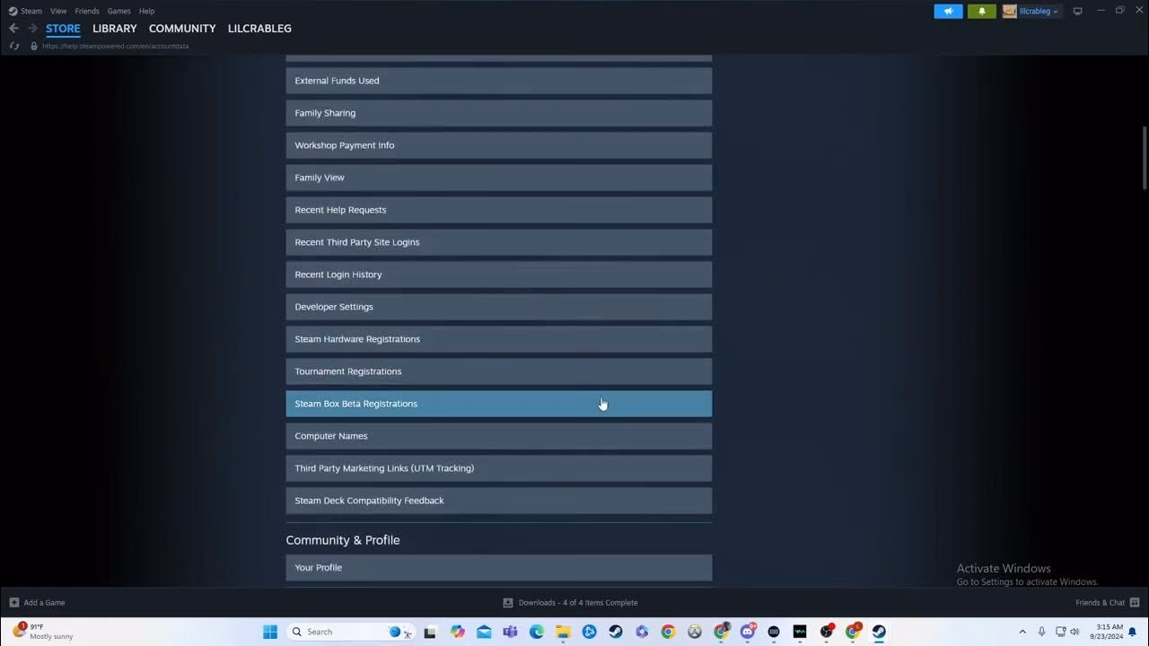Click the page vertical scrollbar thumb
The image size is (1149, 646).
(1145, 158)
